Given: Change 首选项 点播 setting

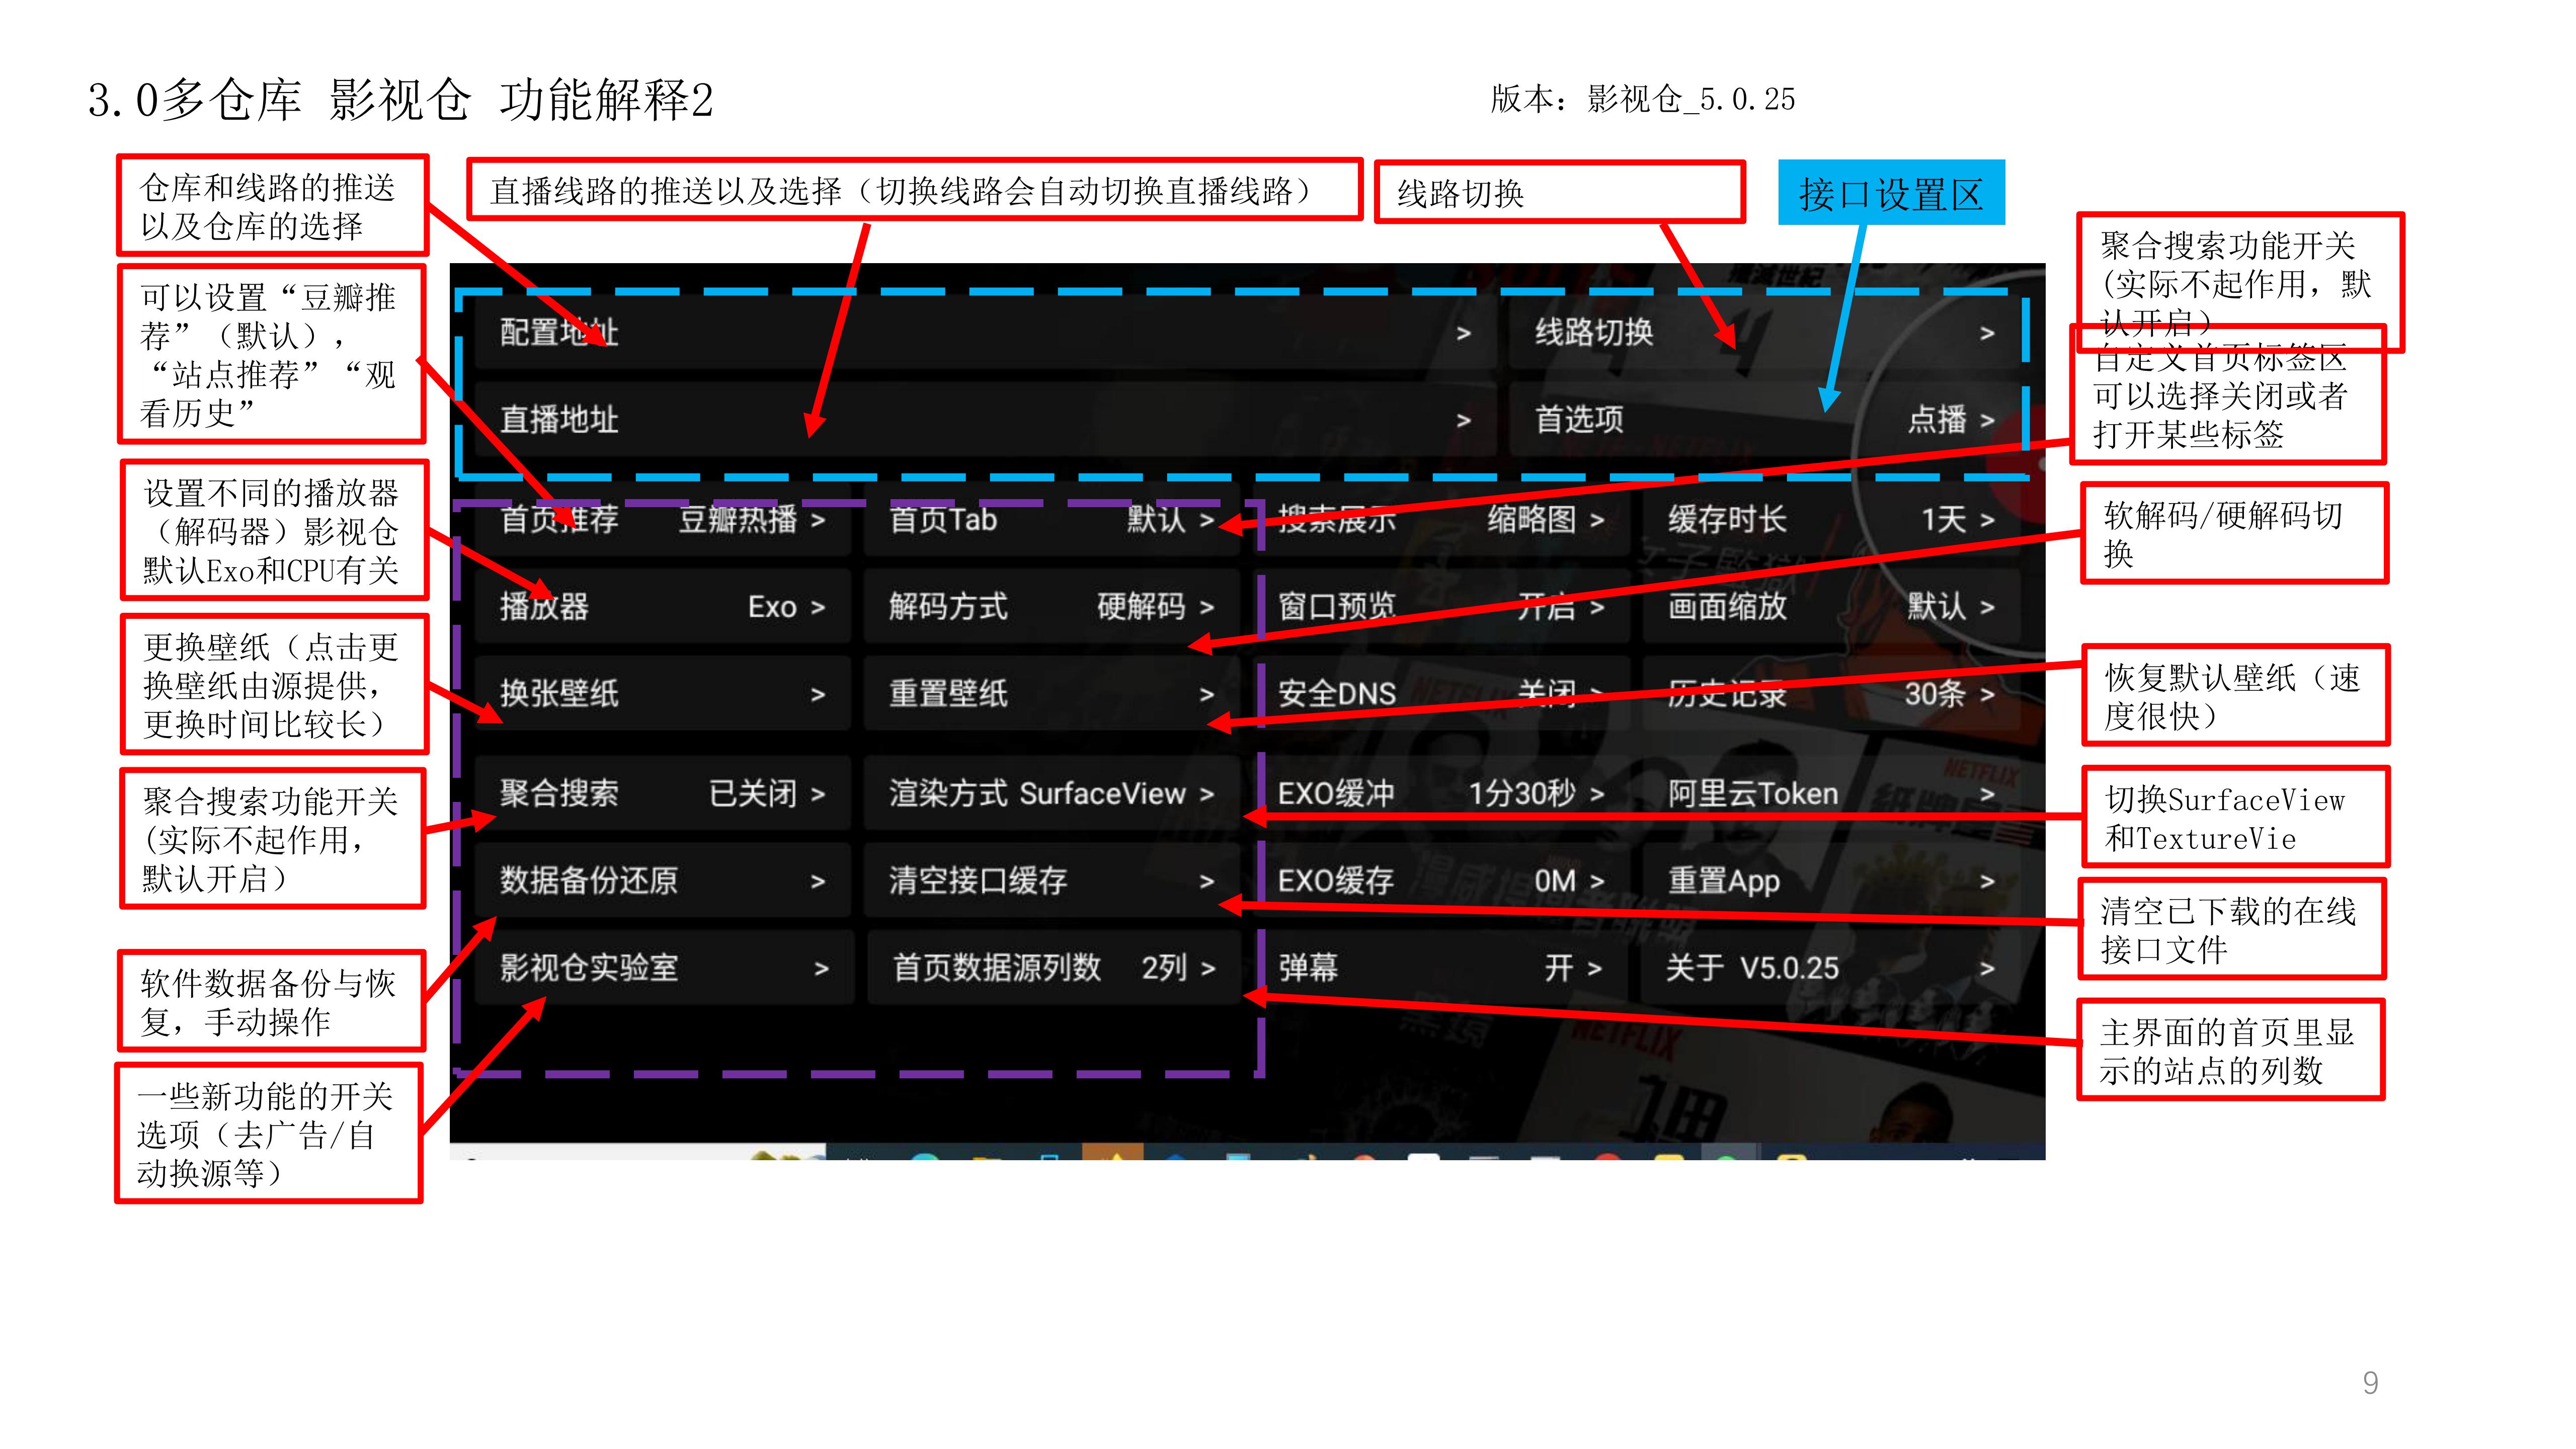Looking at the screenshot, I should (1764, 420).
